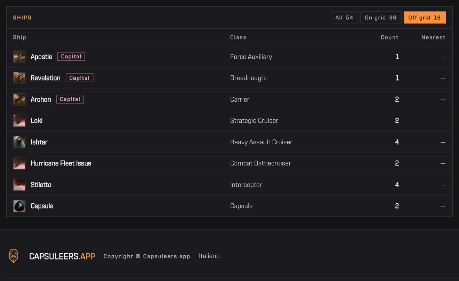Viewport: 459px width, 281px height.
Task: Click the Carrier class cell
Action: click(x=240, y=100)
